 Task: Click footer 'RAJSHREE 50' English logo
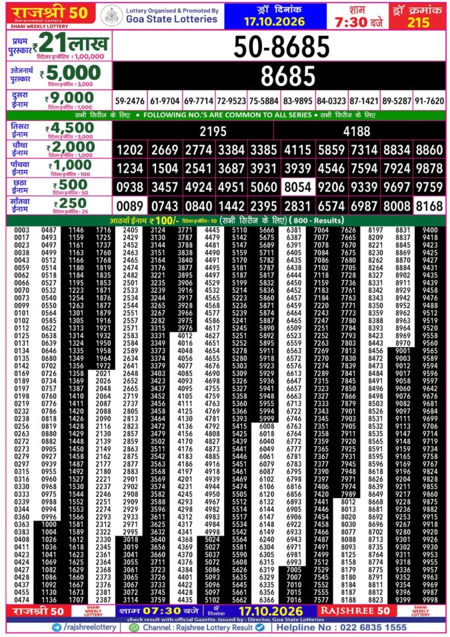pos(355,610)
